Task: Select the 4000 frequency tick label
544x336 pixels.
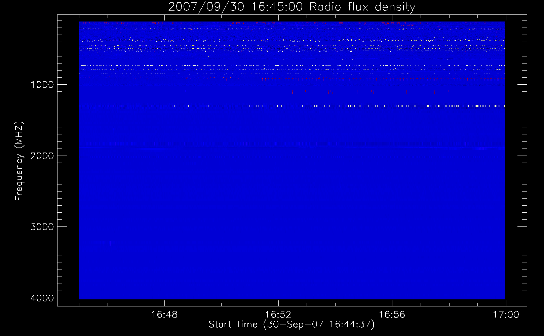Action: [42, 298]
